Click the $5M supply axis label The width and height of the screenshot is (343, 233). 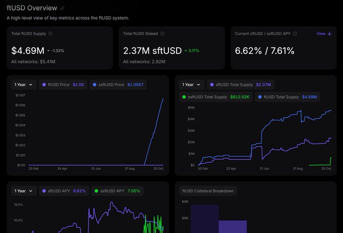pyautogui.click(x=191, y=107)
